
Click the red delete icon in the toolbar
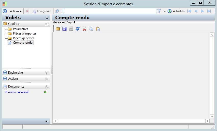click(x=27, y=11)
